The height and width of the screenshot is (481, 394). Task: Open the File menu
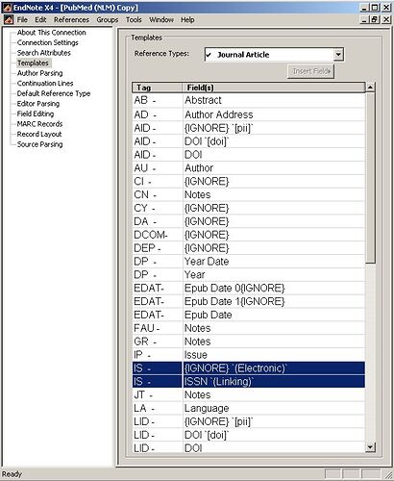point(22,20)
